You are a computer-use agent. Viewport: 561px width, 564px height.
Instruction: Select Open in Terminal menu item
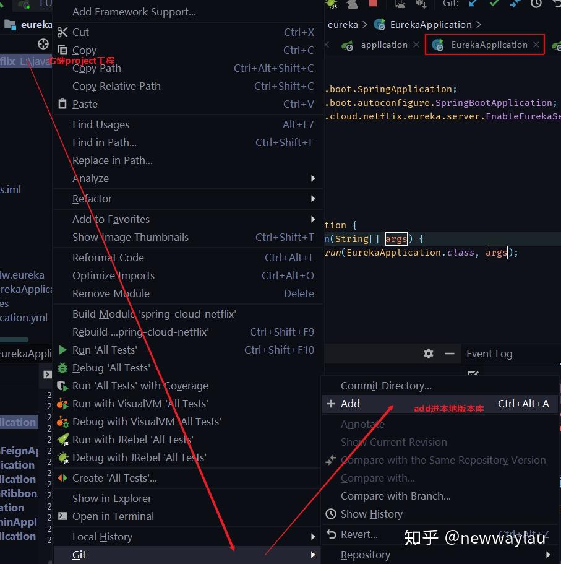[188, 516]
